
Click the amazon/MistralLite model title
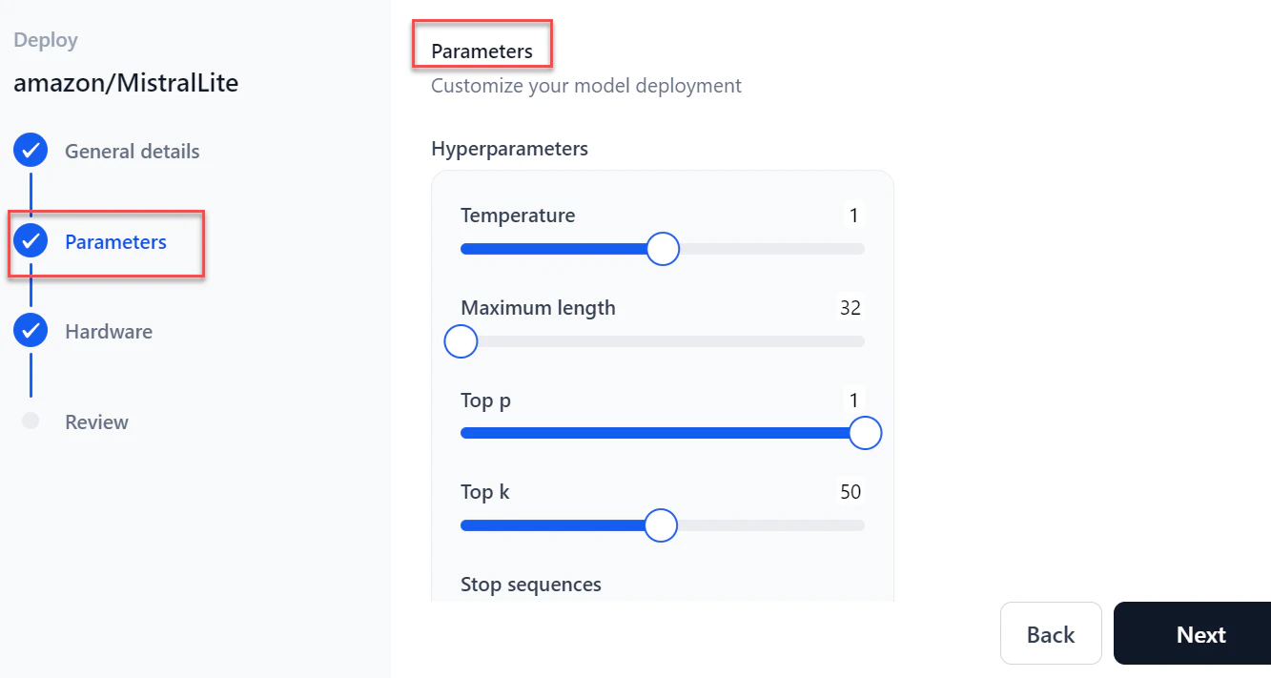125,82
